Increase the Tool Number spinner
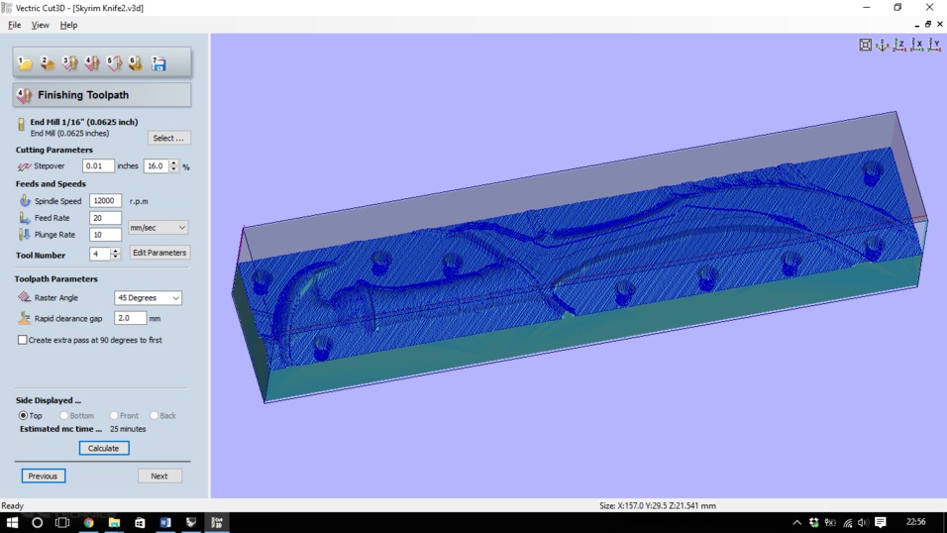This screenshot has width=947, height=533. [x=115, y=251]
